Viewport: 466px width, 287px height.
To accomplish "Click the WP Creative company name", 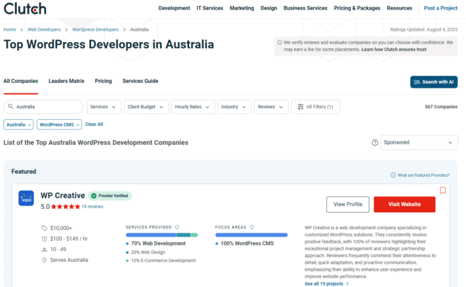I will click(x=63, y=195).
